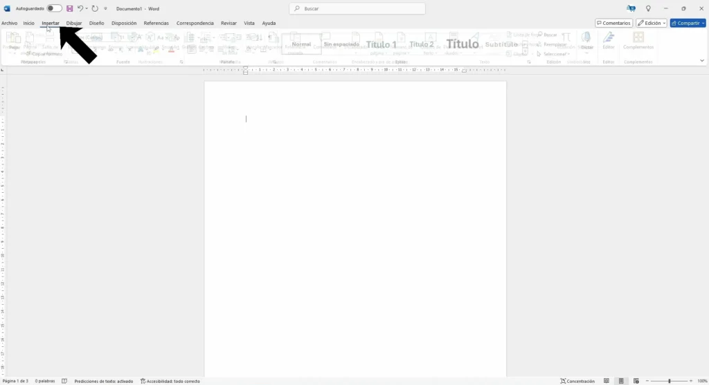
Task: Apply the Subtítulo style
Action: coord(501,44)
